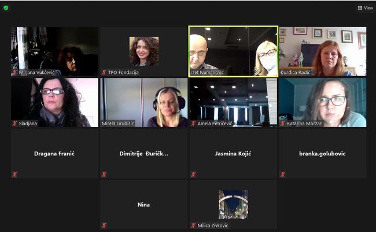Select Milica Zivkovic's street photo avatar
This screenshot has height=232, width=376.
coord(233,204)
